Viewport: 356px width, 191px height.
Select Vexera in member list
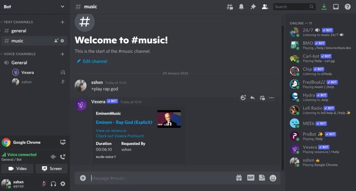321,149
